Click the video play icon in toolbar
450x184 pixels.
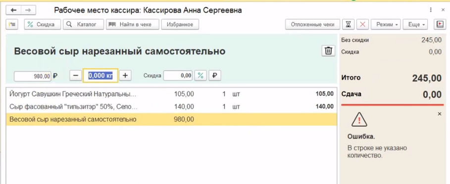(x=440, y=24)
